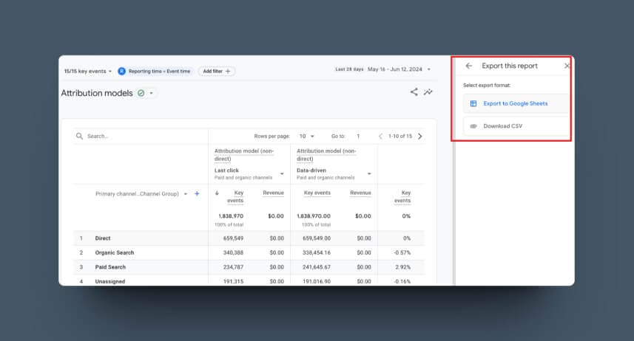Open the 15/15 key events dropdown

tap(87, 71)
